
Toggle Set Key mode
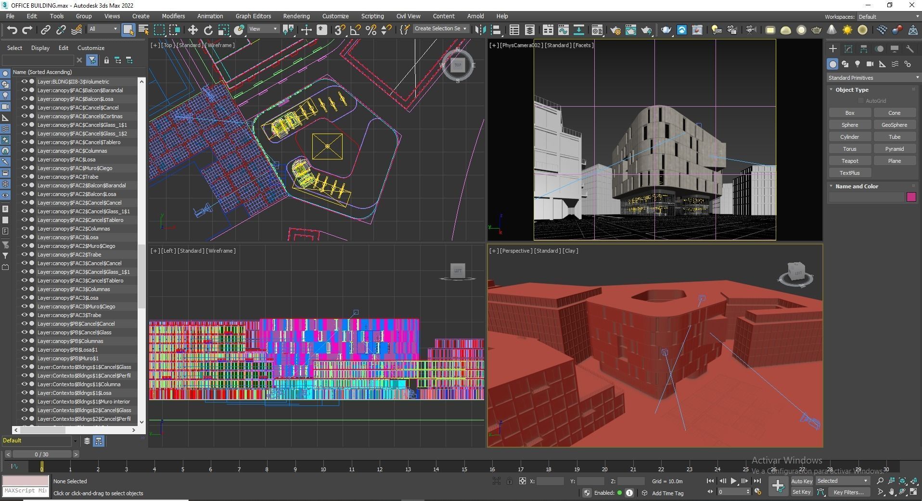801,492
